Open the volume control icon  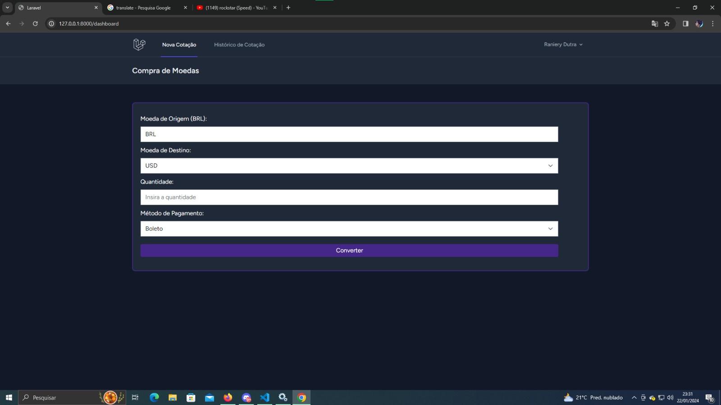coord(670,397)
